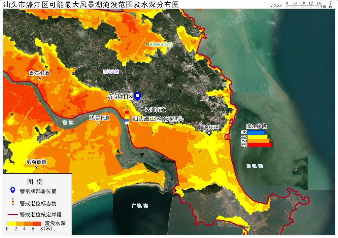
Task: Click the location dot for 广澳街道
Action: point(209,133)
